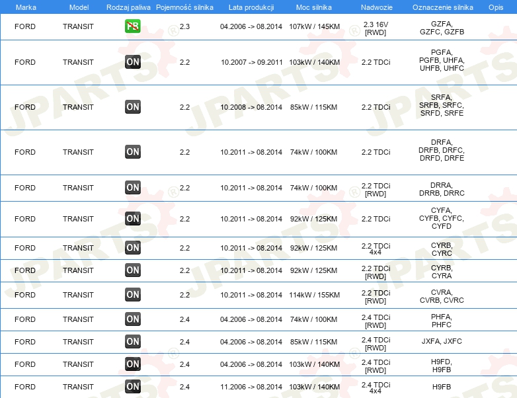This screenshot has width=517, height=398.
Task: Select the PHFA, PHFC engine codes cell
Action: [x=442, y=321]
